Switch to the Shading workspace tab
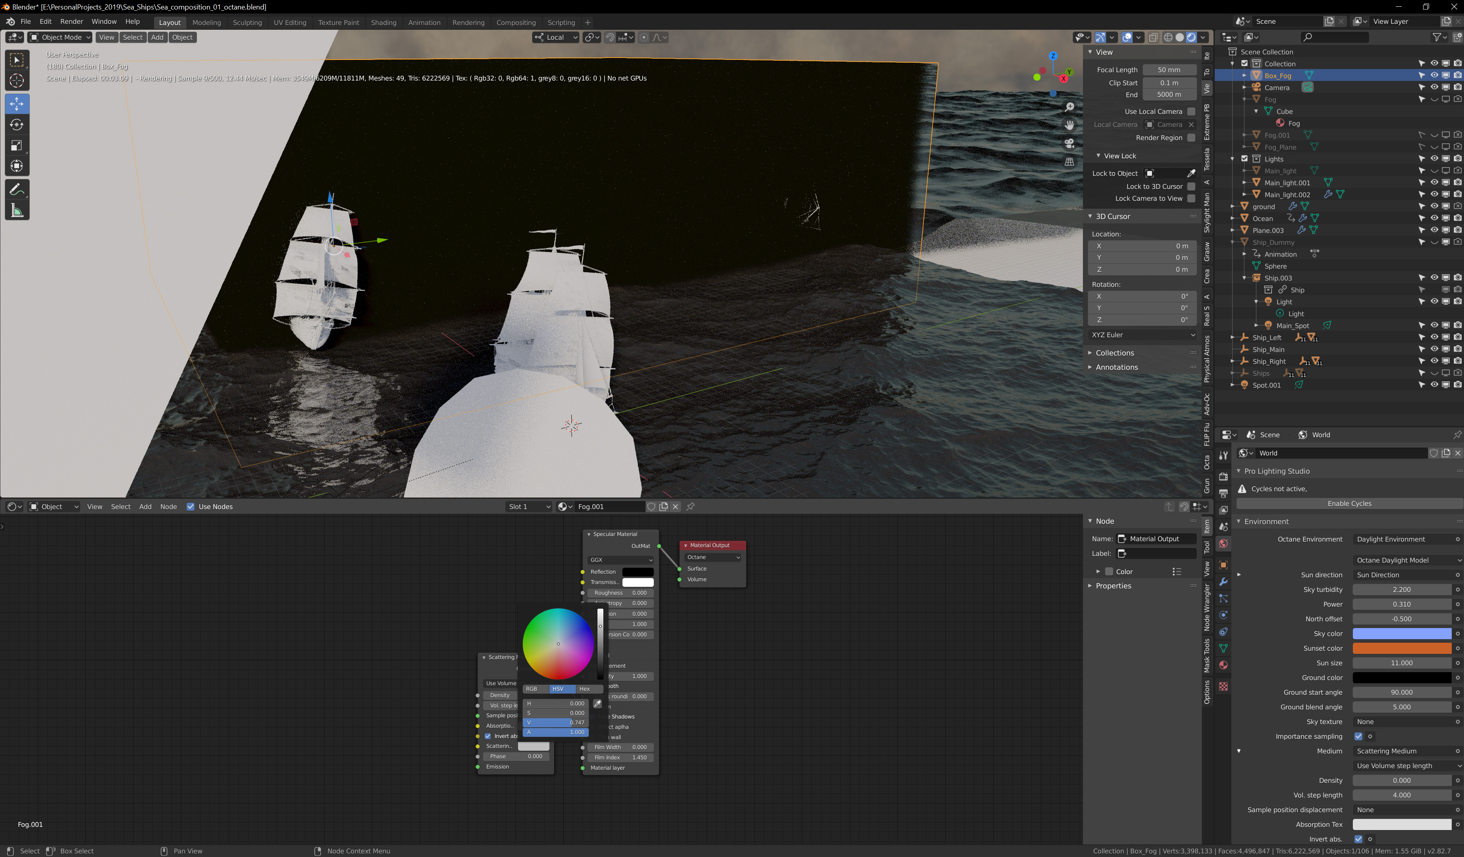The width and height of the screenshot is (1464, 857). [383, 23]
